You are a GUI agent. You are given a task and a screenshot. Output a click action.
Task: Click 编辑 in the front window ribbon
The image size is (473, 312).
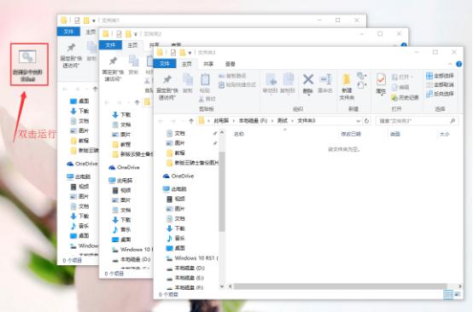pyautogui.click(x=400, y=87)
